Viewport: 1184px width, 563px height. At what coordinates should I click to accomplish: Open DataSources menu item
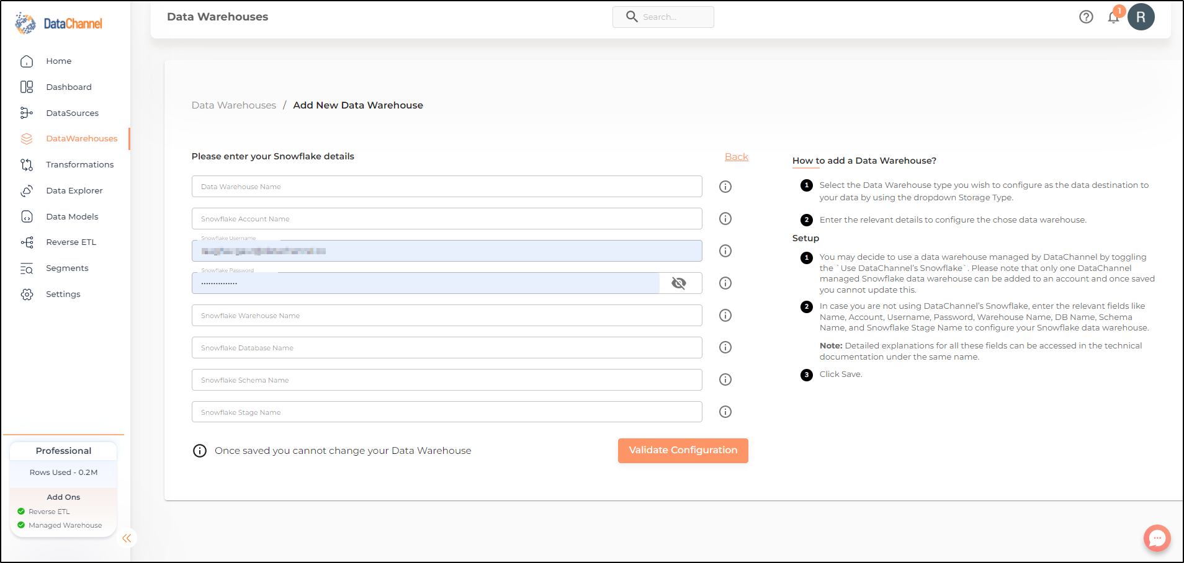[x=73, y=113]
